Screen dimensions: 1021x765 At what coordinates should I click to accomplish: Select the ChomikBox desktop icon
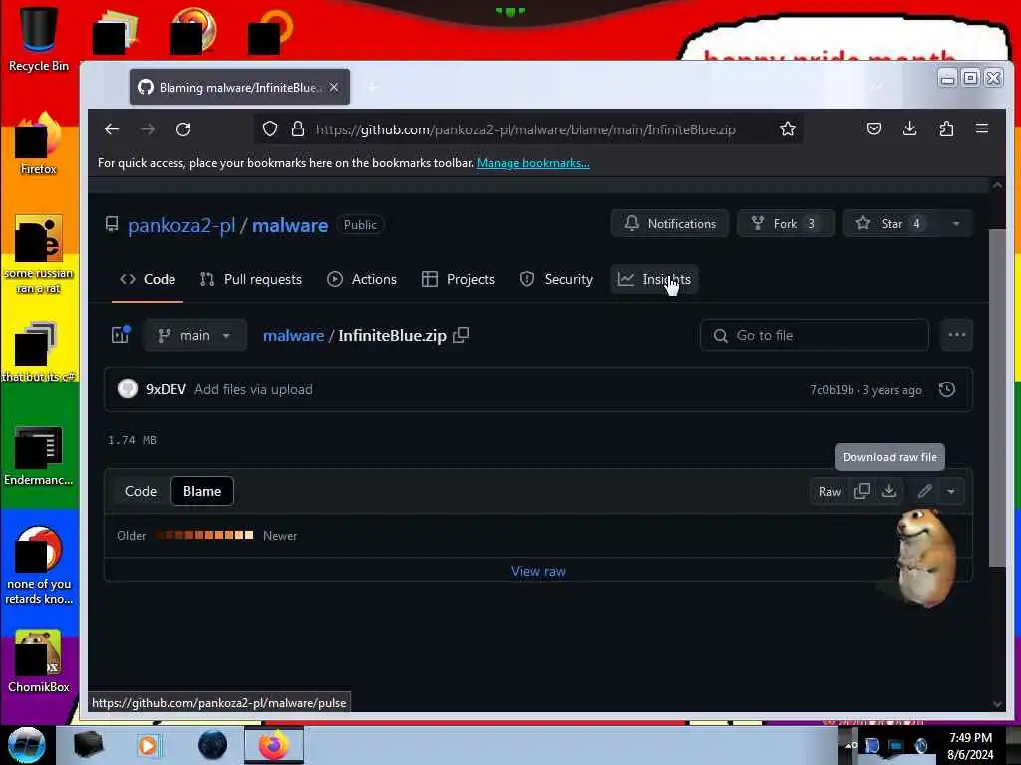39,659
